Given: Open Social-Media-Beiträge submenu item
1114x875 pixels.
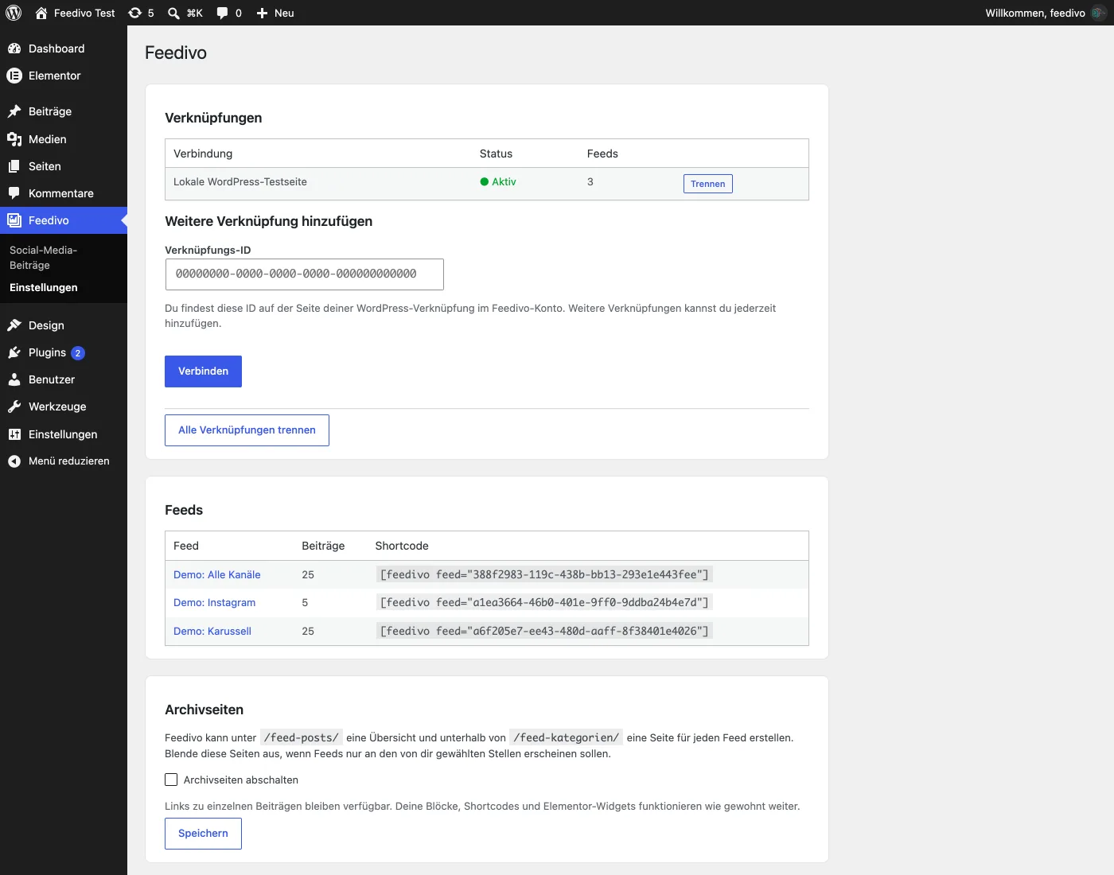Looking at the screenshot, I should (43, 258).
